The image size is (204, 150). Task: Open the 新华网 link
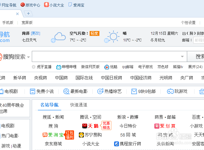(x=20, y=78)
